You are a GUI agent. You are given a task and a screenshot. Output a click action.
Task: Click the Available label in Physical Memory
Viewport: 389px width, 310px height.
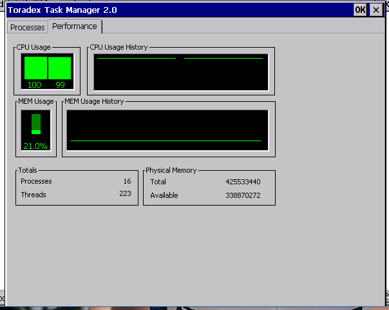pyautogui.click(x=164, y=195)
